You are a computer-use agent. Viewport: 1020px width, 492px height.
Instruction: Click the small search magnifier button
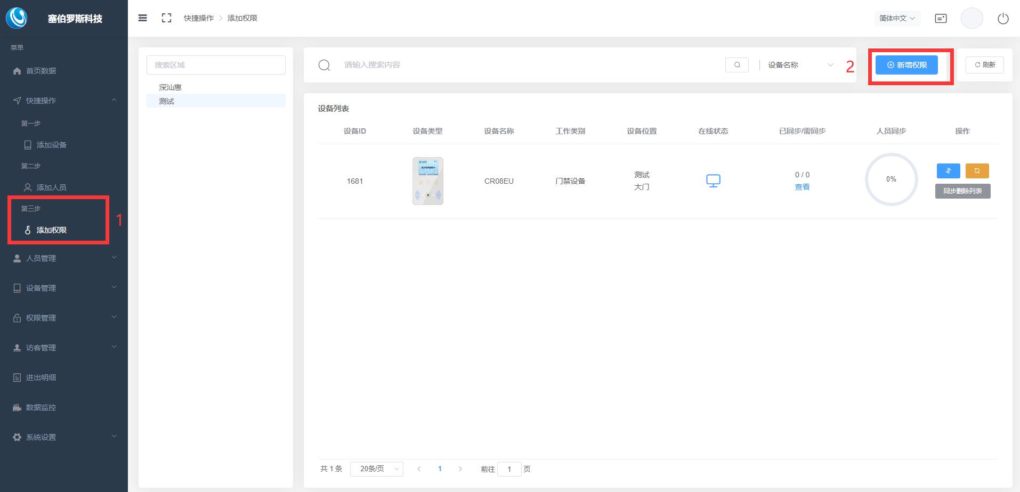(x=736, y=65)
